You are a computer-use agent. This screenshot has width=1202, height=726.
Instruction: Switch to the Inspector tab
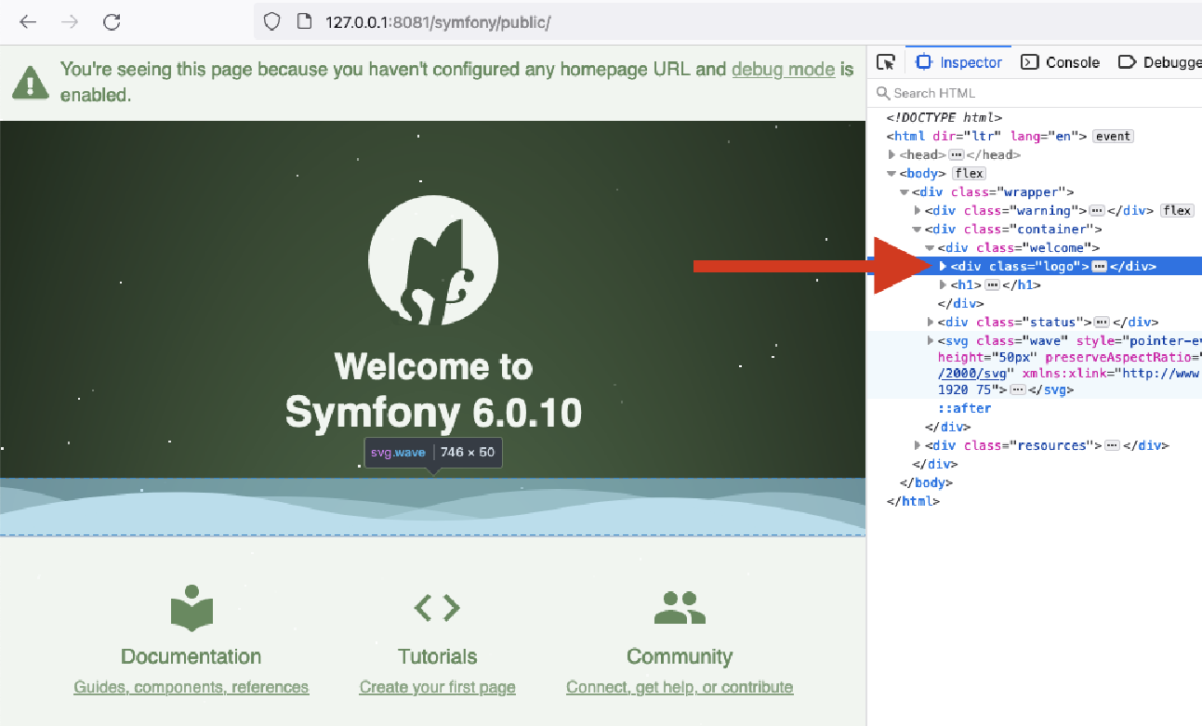(959, 62)
